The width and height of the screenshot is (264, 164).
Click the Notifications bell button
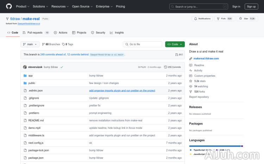tap(202, 19)
